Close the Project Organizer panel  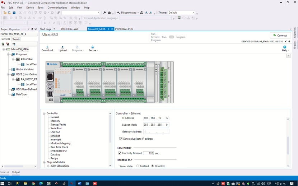pos(36,29)
